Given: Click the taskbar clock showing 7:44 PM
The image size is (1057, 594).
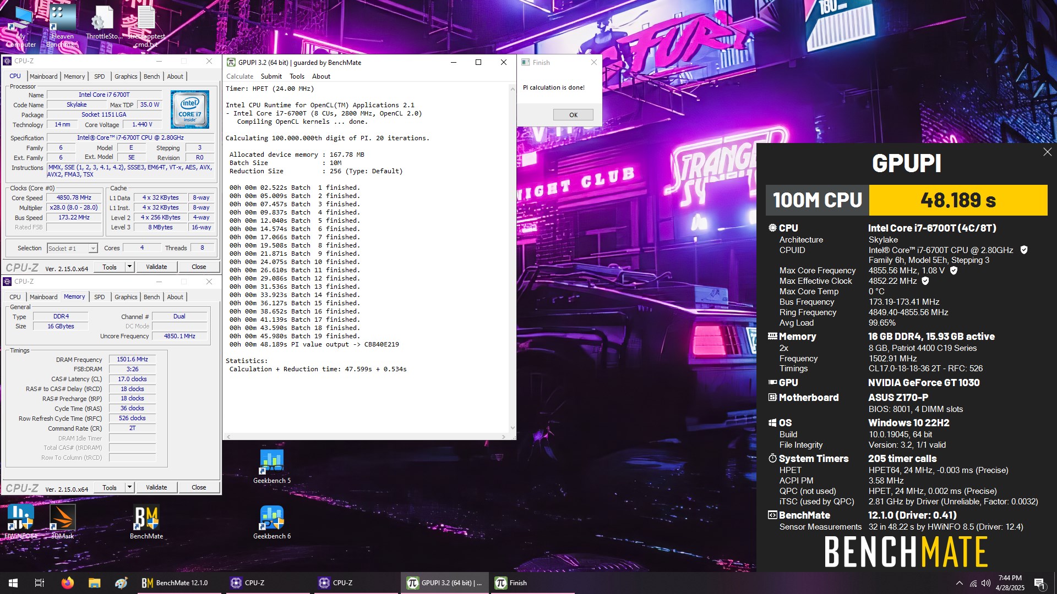Looking at the screenshot, I should coord(1010,583).
